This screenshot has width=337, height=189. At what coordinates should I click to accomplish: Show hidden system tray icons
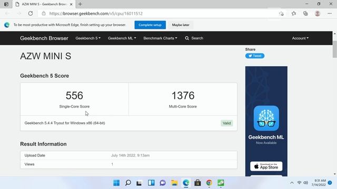292,183
